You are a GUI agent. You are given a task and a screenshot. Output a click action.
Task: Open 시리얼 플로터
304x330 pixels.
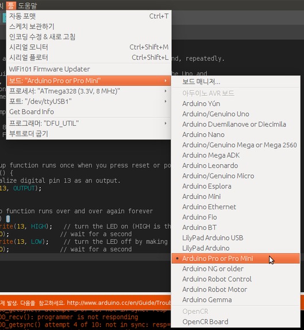pyautogui.click(x=88, y=57)
